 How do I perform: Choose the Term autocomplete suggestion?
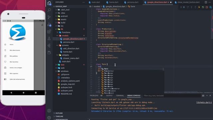click(x=132, y=69)
